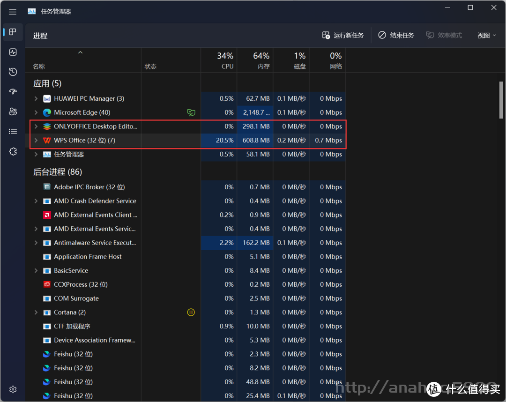This screenshot has height=402, width=506.
Task: Select WPS Office network value 0.7 Mbps
Action: (x=327, y=141)
